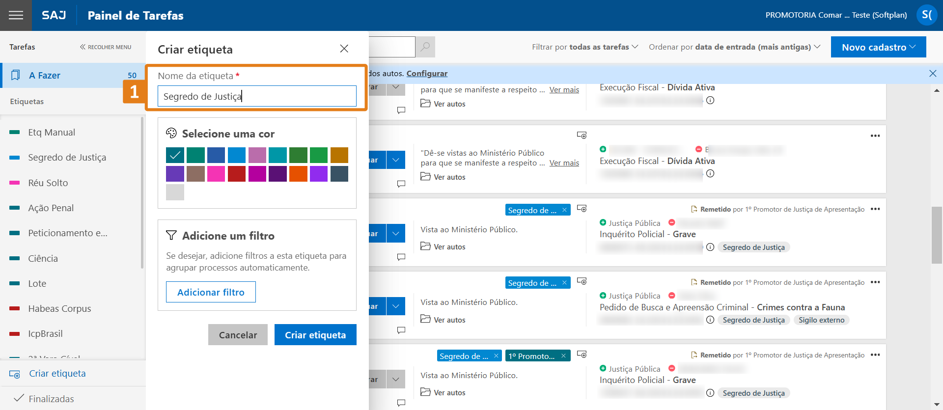Close the Criar etiqueta panel

pyautogui.click(x=344, y=49)
